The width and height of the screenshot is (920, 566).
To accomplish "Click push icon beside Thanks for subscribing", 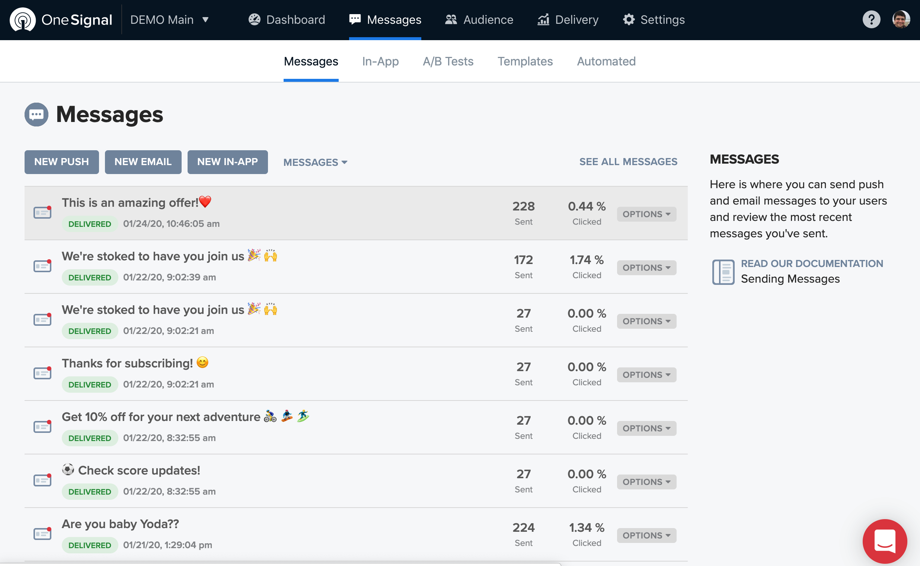I will (x=42, y=373).
